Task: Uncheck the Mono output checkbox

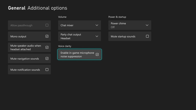Action: pyautogui.click(x=47, y=36)
